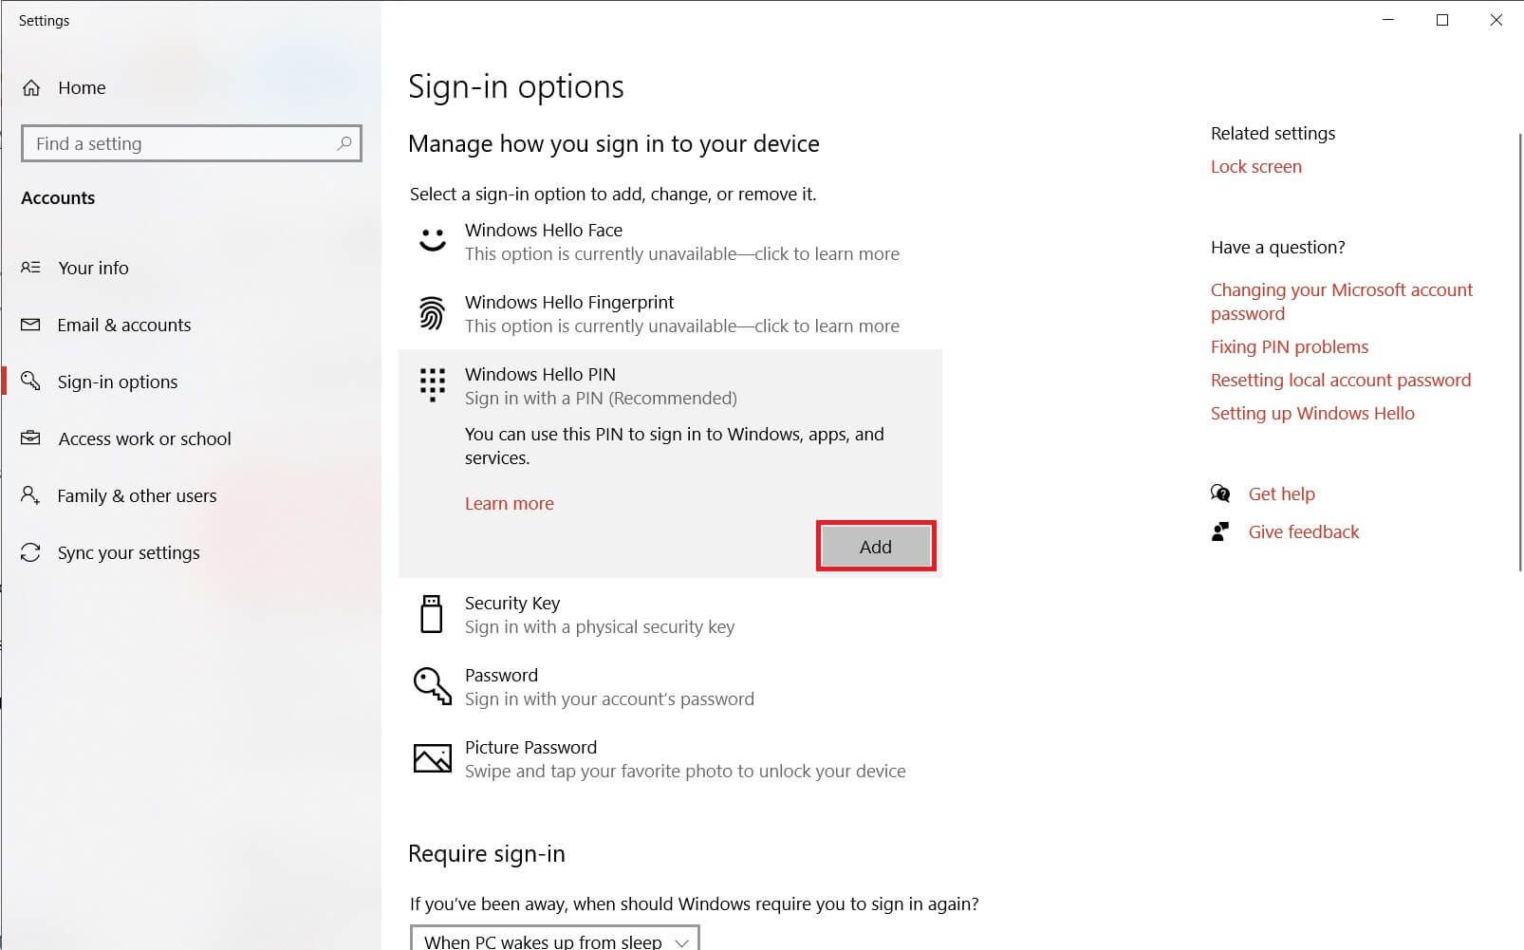Open Changing your Microsoft account password
This screenshot has height=950, width=1524.
[1342, 302]
